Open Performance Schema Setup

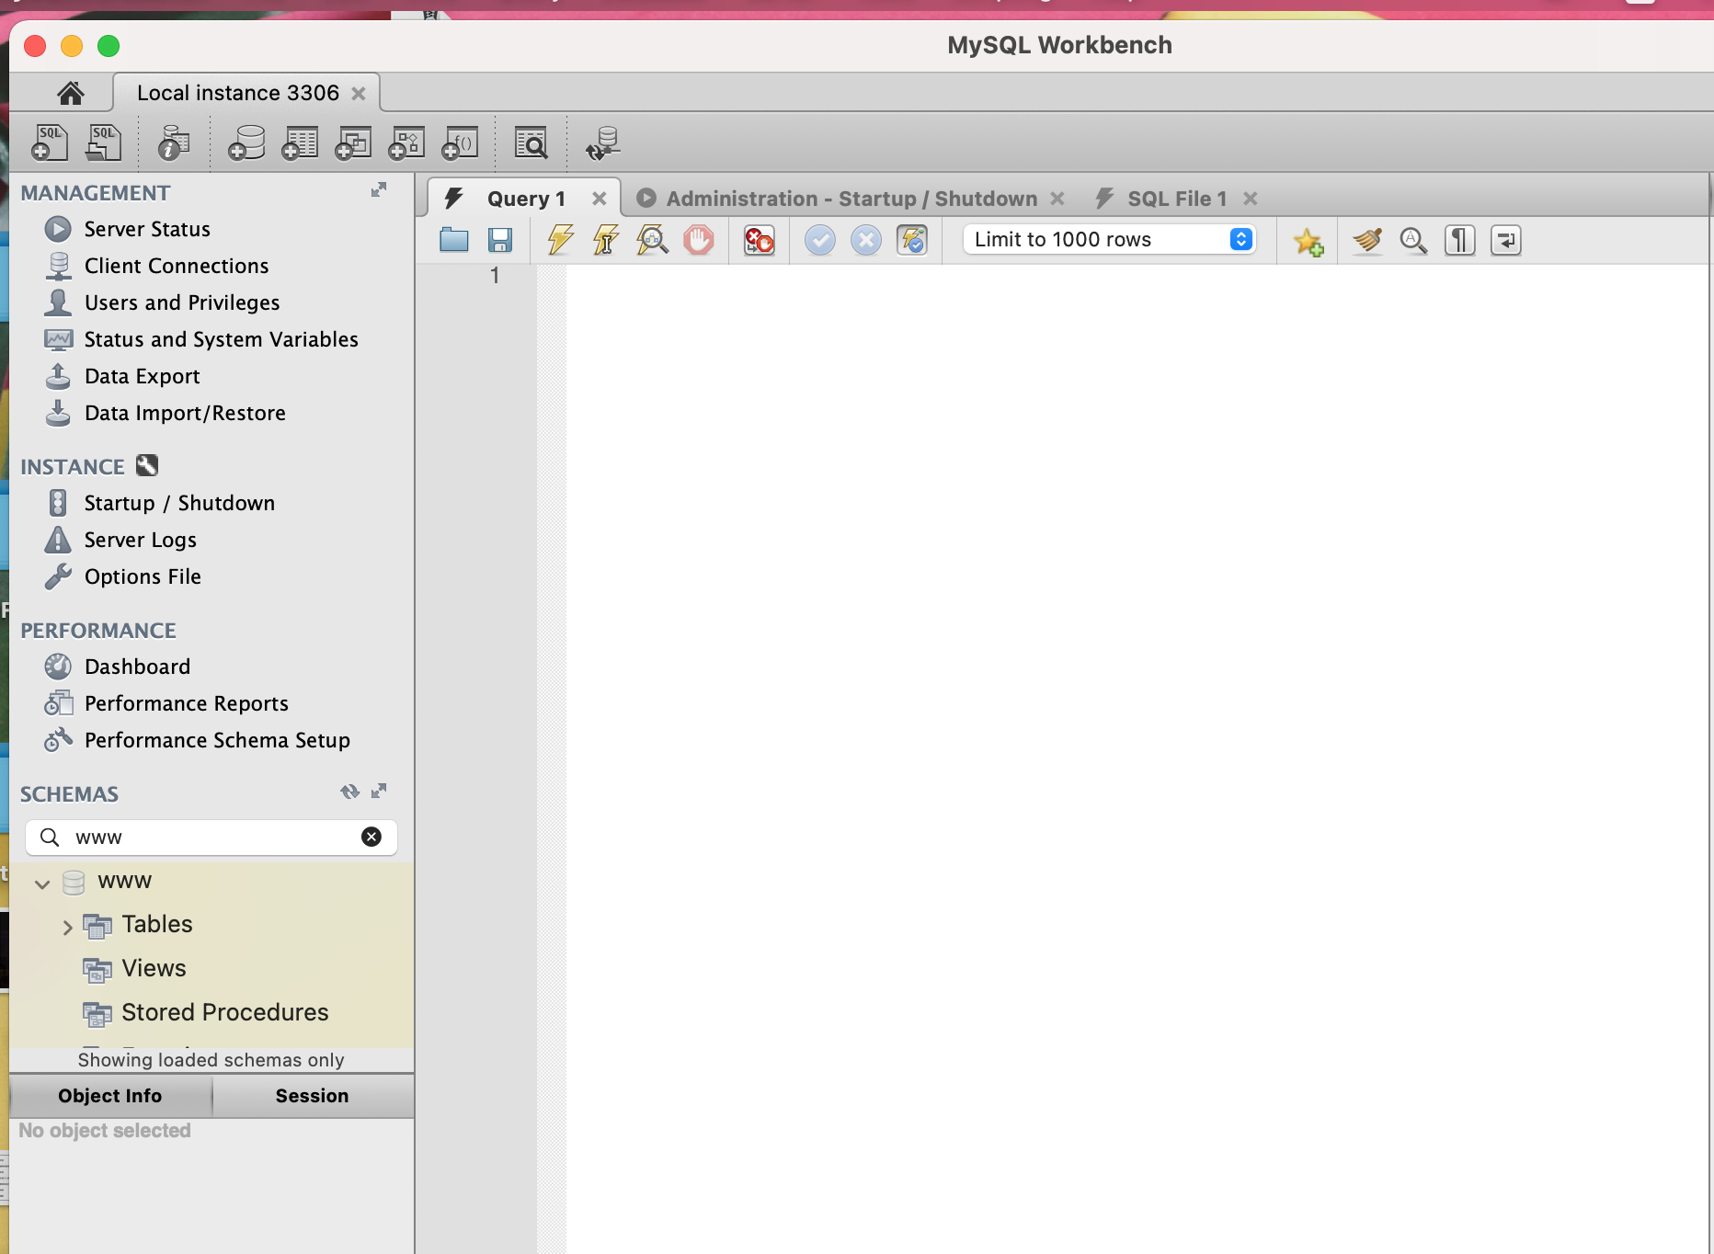217,740
